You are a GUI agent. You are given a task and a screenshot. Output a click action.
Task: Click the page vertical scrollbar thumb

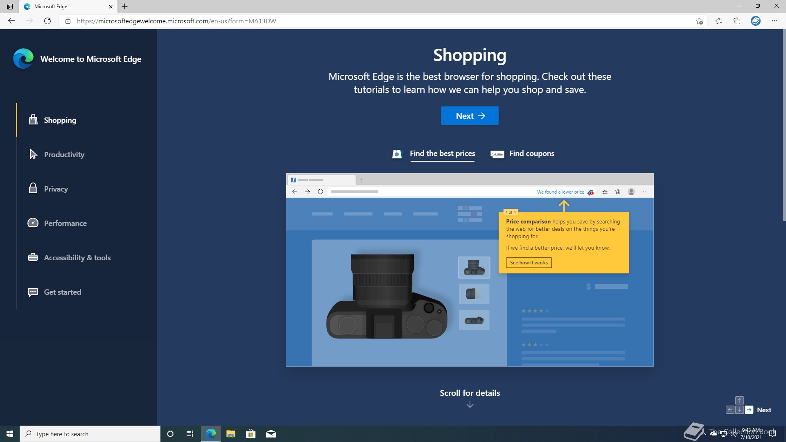pos(784,125)
